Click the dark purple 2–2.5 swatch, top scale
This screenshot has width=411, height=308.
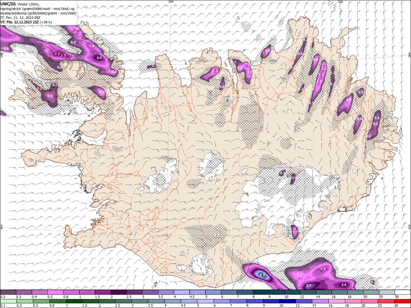pyautogui.click(x=118, y=292)
